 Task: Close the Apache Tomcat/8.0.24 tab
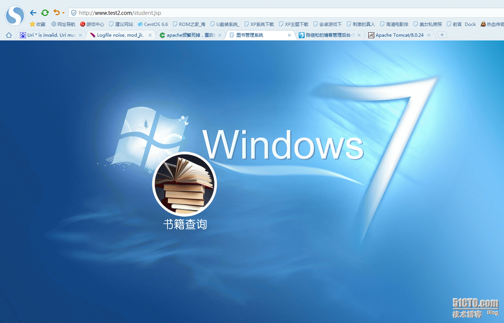pyautogui.click(x=429, y=35)
